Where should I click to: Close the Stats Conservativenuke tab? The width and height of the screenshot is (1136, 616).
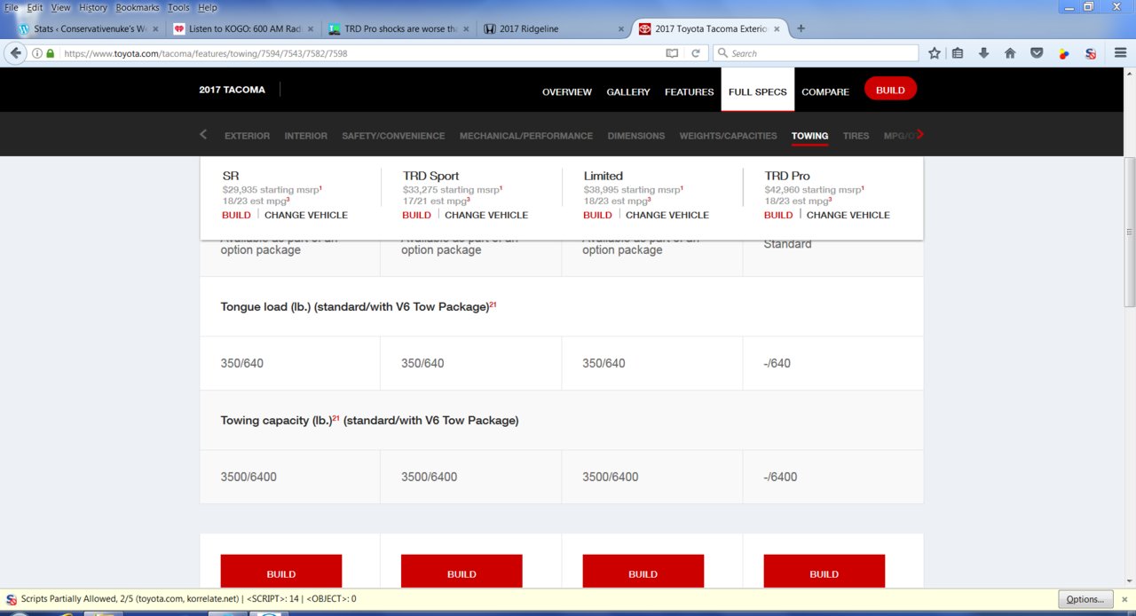tap(154, 28)
